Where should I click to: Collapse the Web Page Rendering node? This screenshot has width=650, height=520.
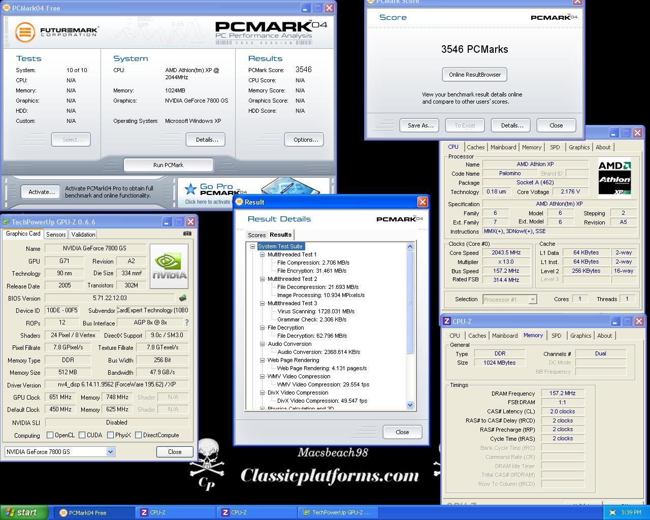[x=263, y=360]
